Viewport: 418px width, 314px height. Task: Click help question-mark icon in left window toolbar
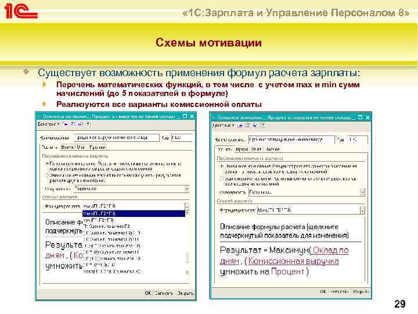(x=88, y=124)
